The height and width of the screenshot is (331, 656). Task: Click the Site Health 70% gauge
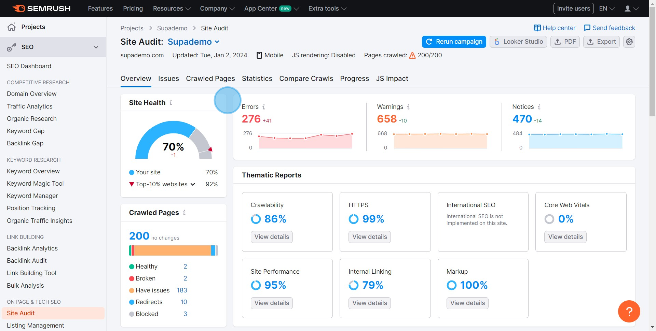click(x=174, y=140)
